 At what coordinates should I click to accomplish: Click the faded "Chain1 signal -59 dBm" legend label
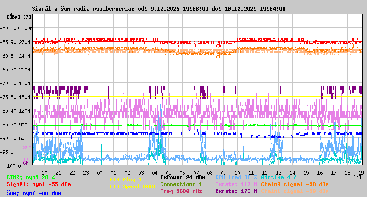click(295, 191)
